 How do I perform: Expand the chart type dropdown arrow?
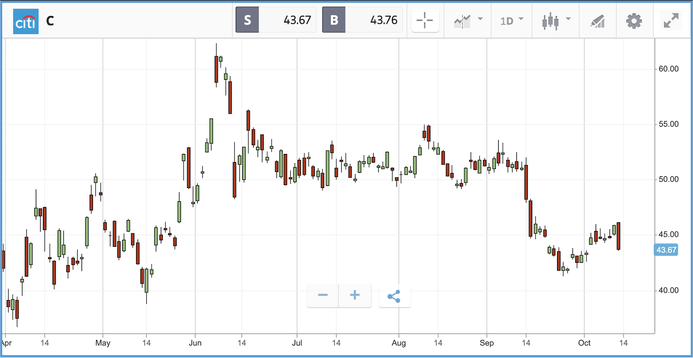(x=568, y=19)
